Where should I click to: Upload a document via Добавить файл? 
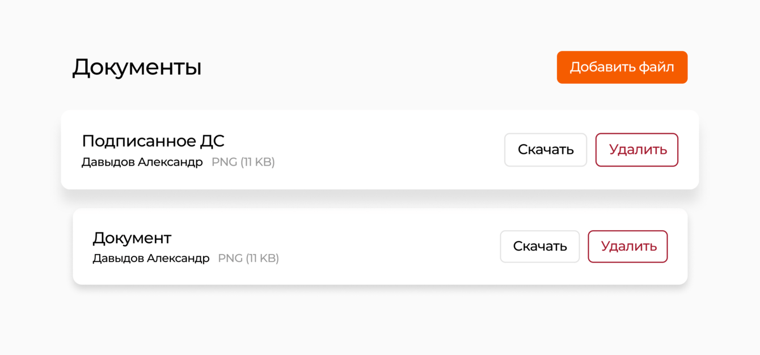[x=622, y=67]
